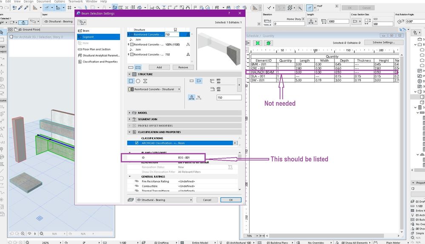Select the rectangular cross-section shape icon
The image size is (425, 244).
(x=131, y=81)
